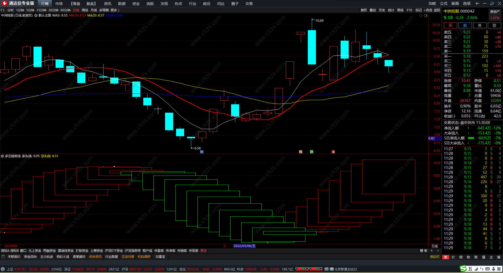Open the 资讯 main tab

108,3
